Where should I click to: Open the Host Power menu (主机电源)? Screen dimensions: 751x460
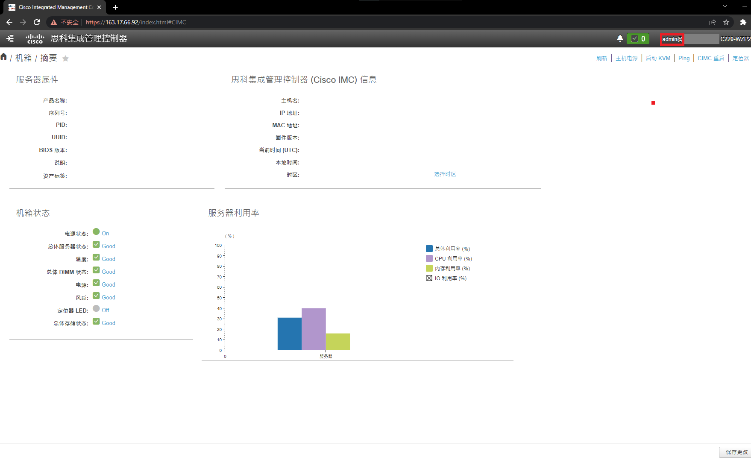pos(626,59)
